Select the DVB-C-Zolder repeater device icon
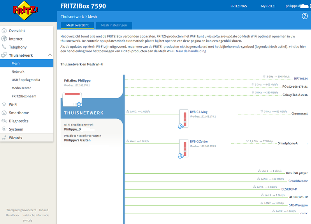This screenshot has width=311, height=224. pos(183,148)
